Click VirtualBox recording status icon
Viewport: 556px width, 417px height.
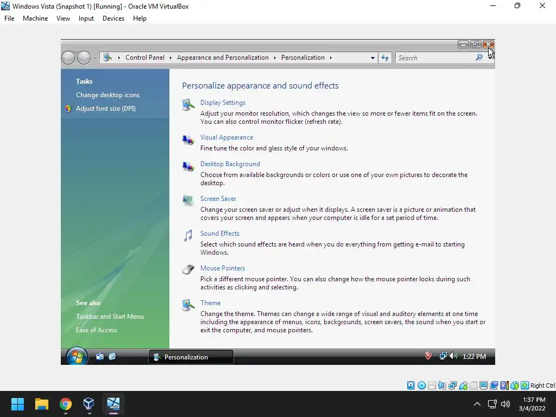click(x=494, y=386)
